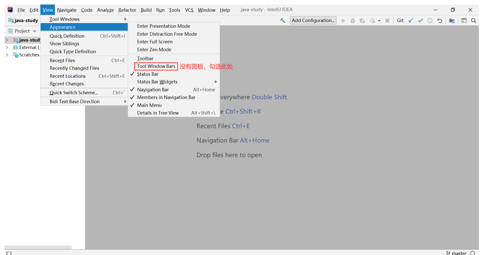Click the Git Show History clock icon
The height and width of the screenshot is (255, 483).
pos(430,20)
